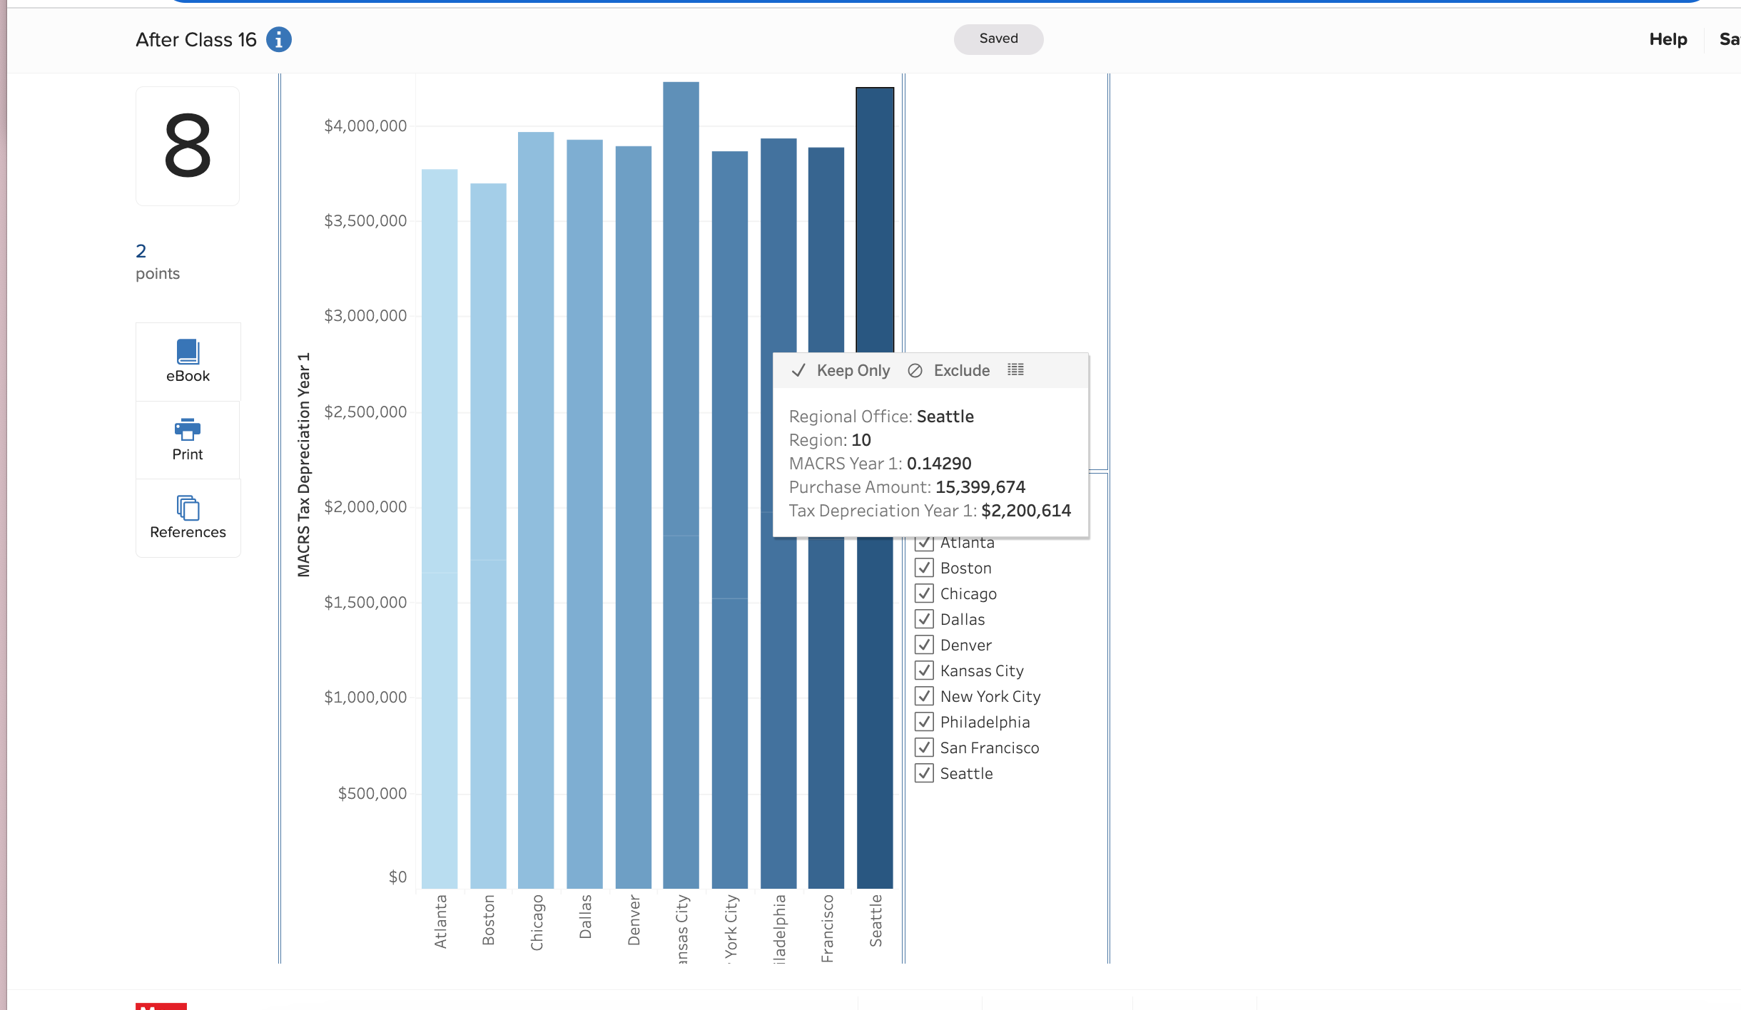1741x1010 pixels.
Task: Click the info icon beside After Class 16
Action: pyautogui.click(x=279, y=39)
